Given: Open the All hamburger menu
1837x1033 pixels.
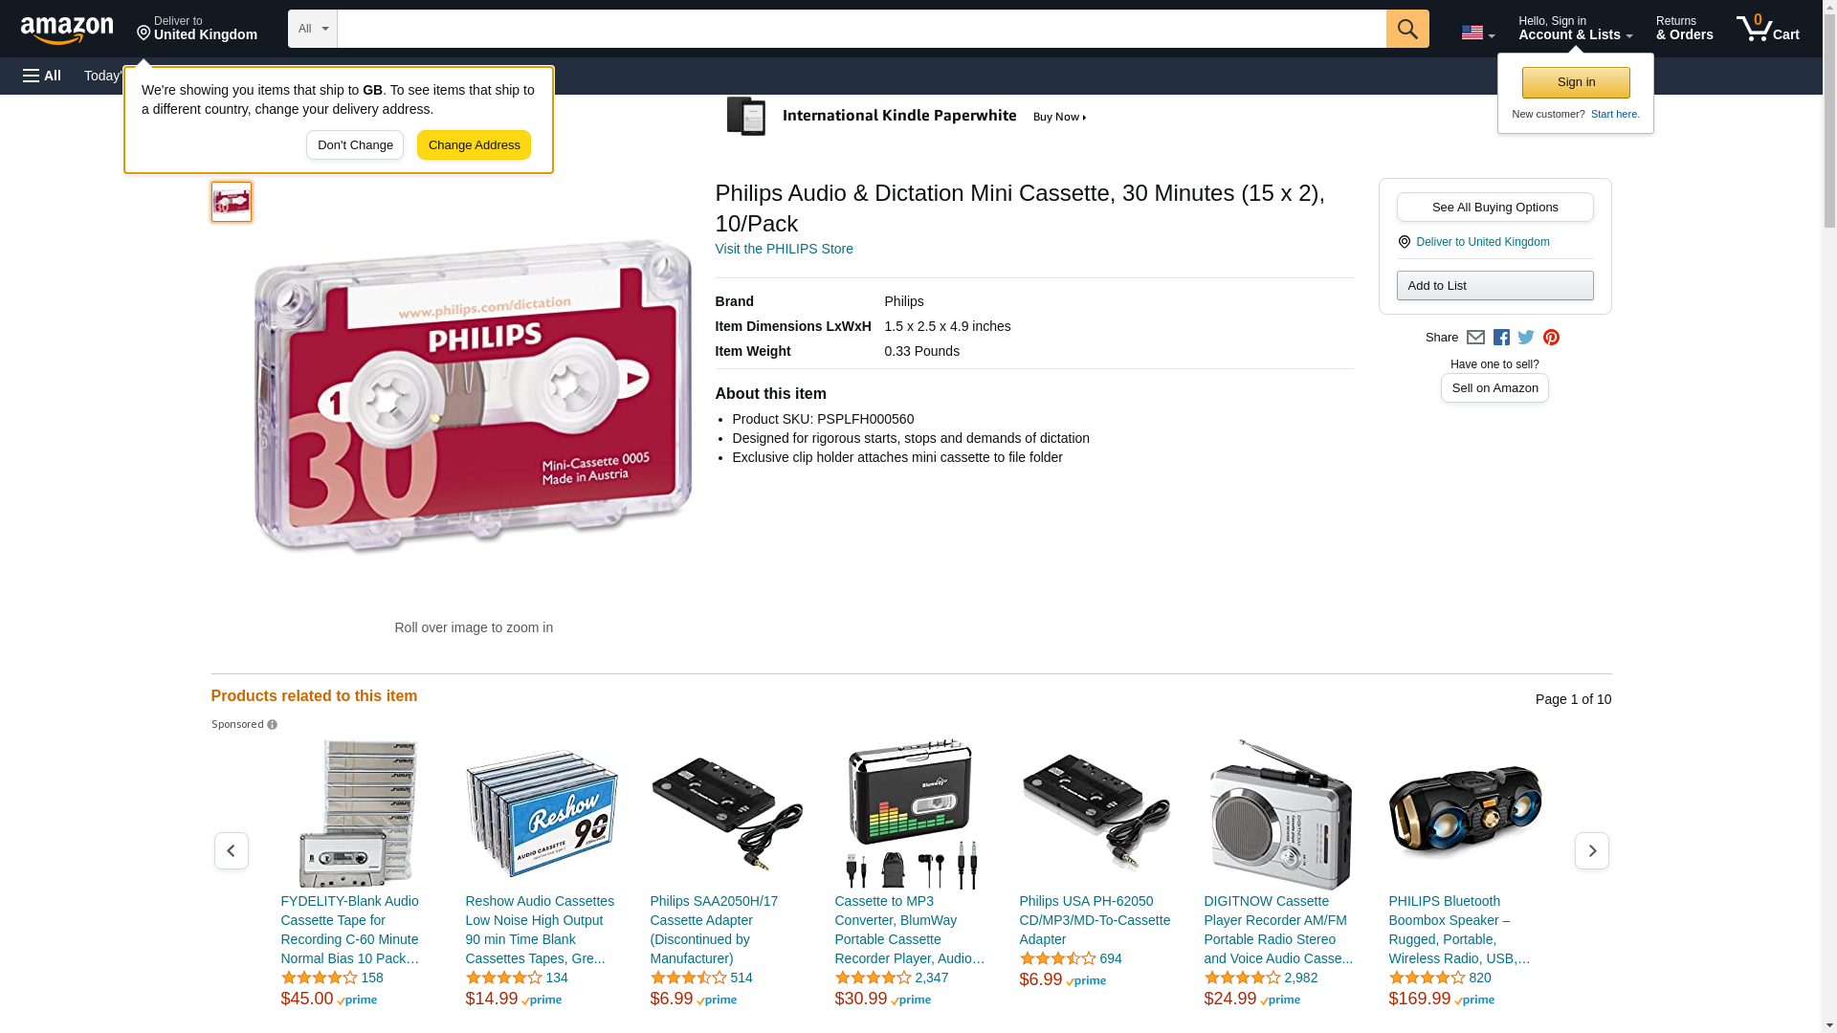Looking at the screenshot, I should [x=42, y=76].
